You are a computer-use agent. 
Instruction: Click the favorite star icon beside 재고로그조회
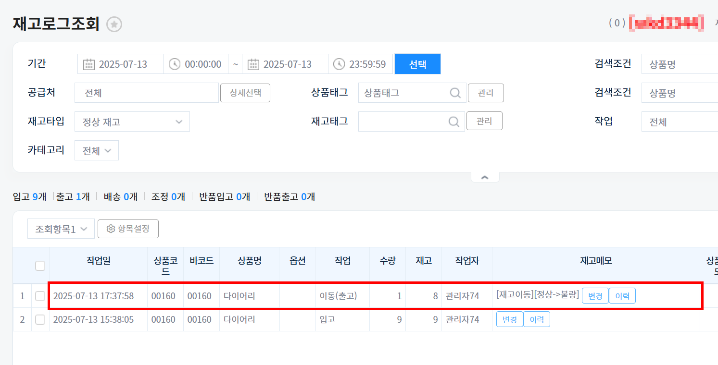[114, 24]
